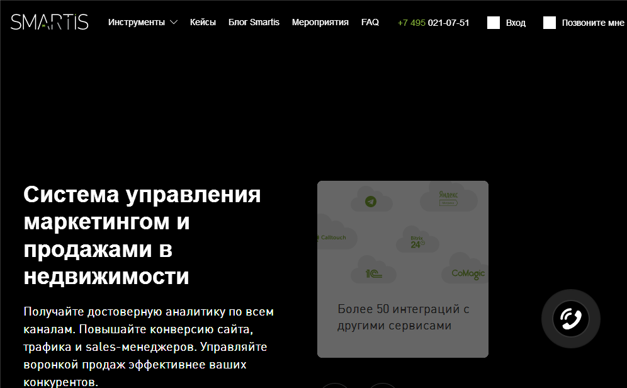Call the +7 495 021-07-51 number link
This screenshot has height=388, width=627.
433,23
